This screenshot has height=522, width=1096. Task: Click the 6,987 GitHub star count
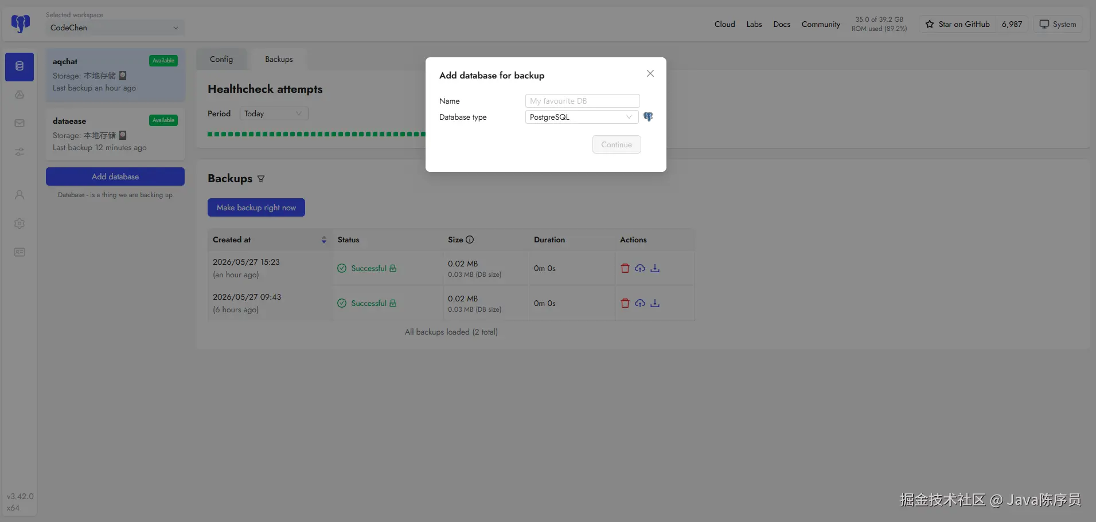(x=1012, y=24)
